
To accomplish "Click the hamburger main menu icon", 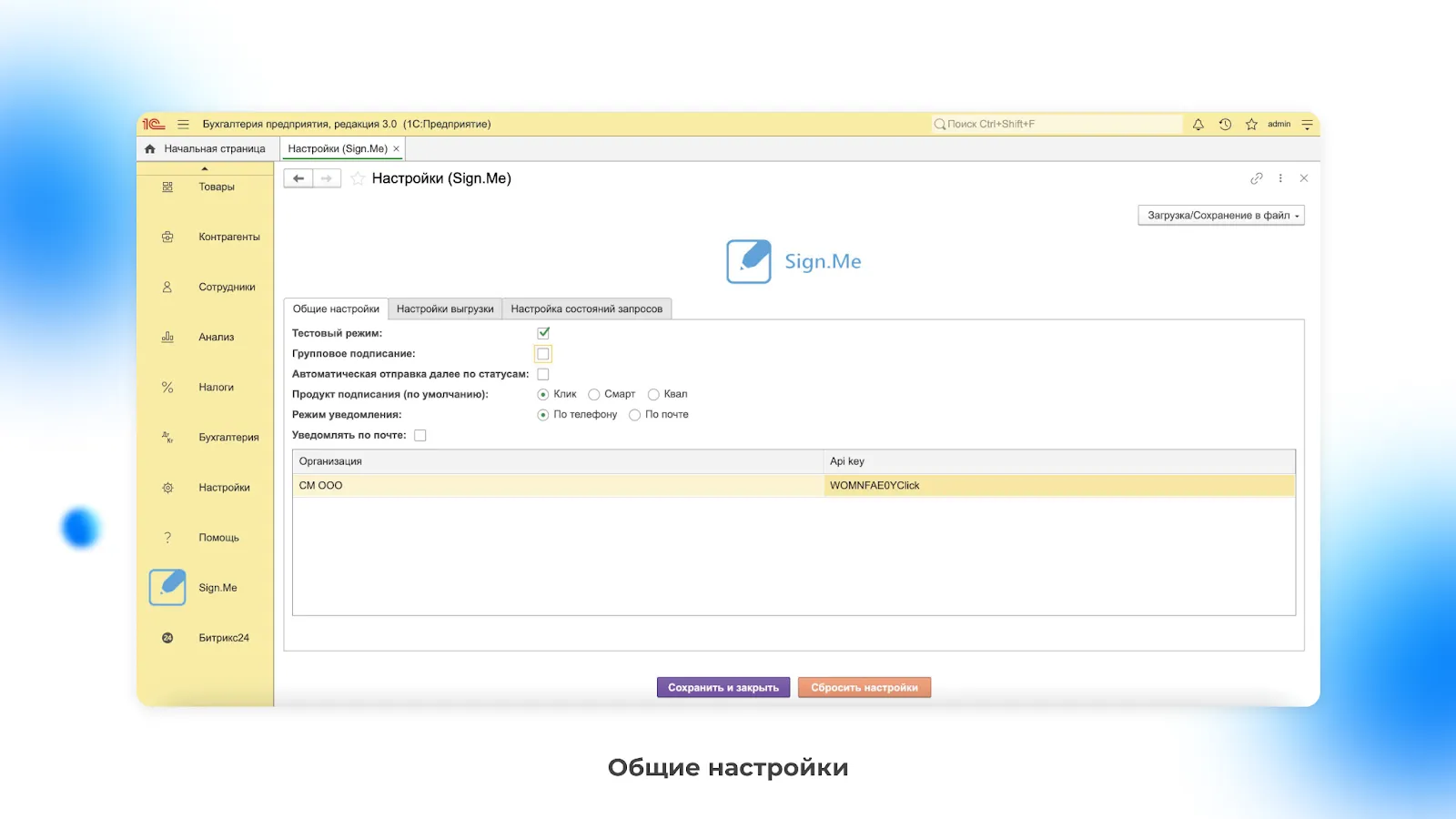I will [x=183, y=125].
